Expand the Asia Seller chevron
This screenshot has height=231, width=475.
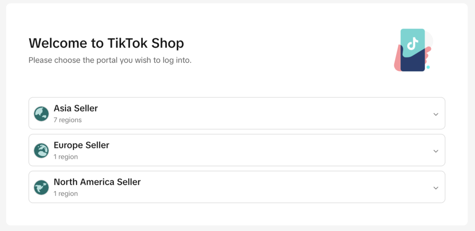[436, 114]
